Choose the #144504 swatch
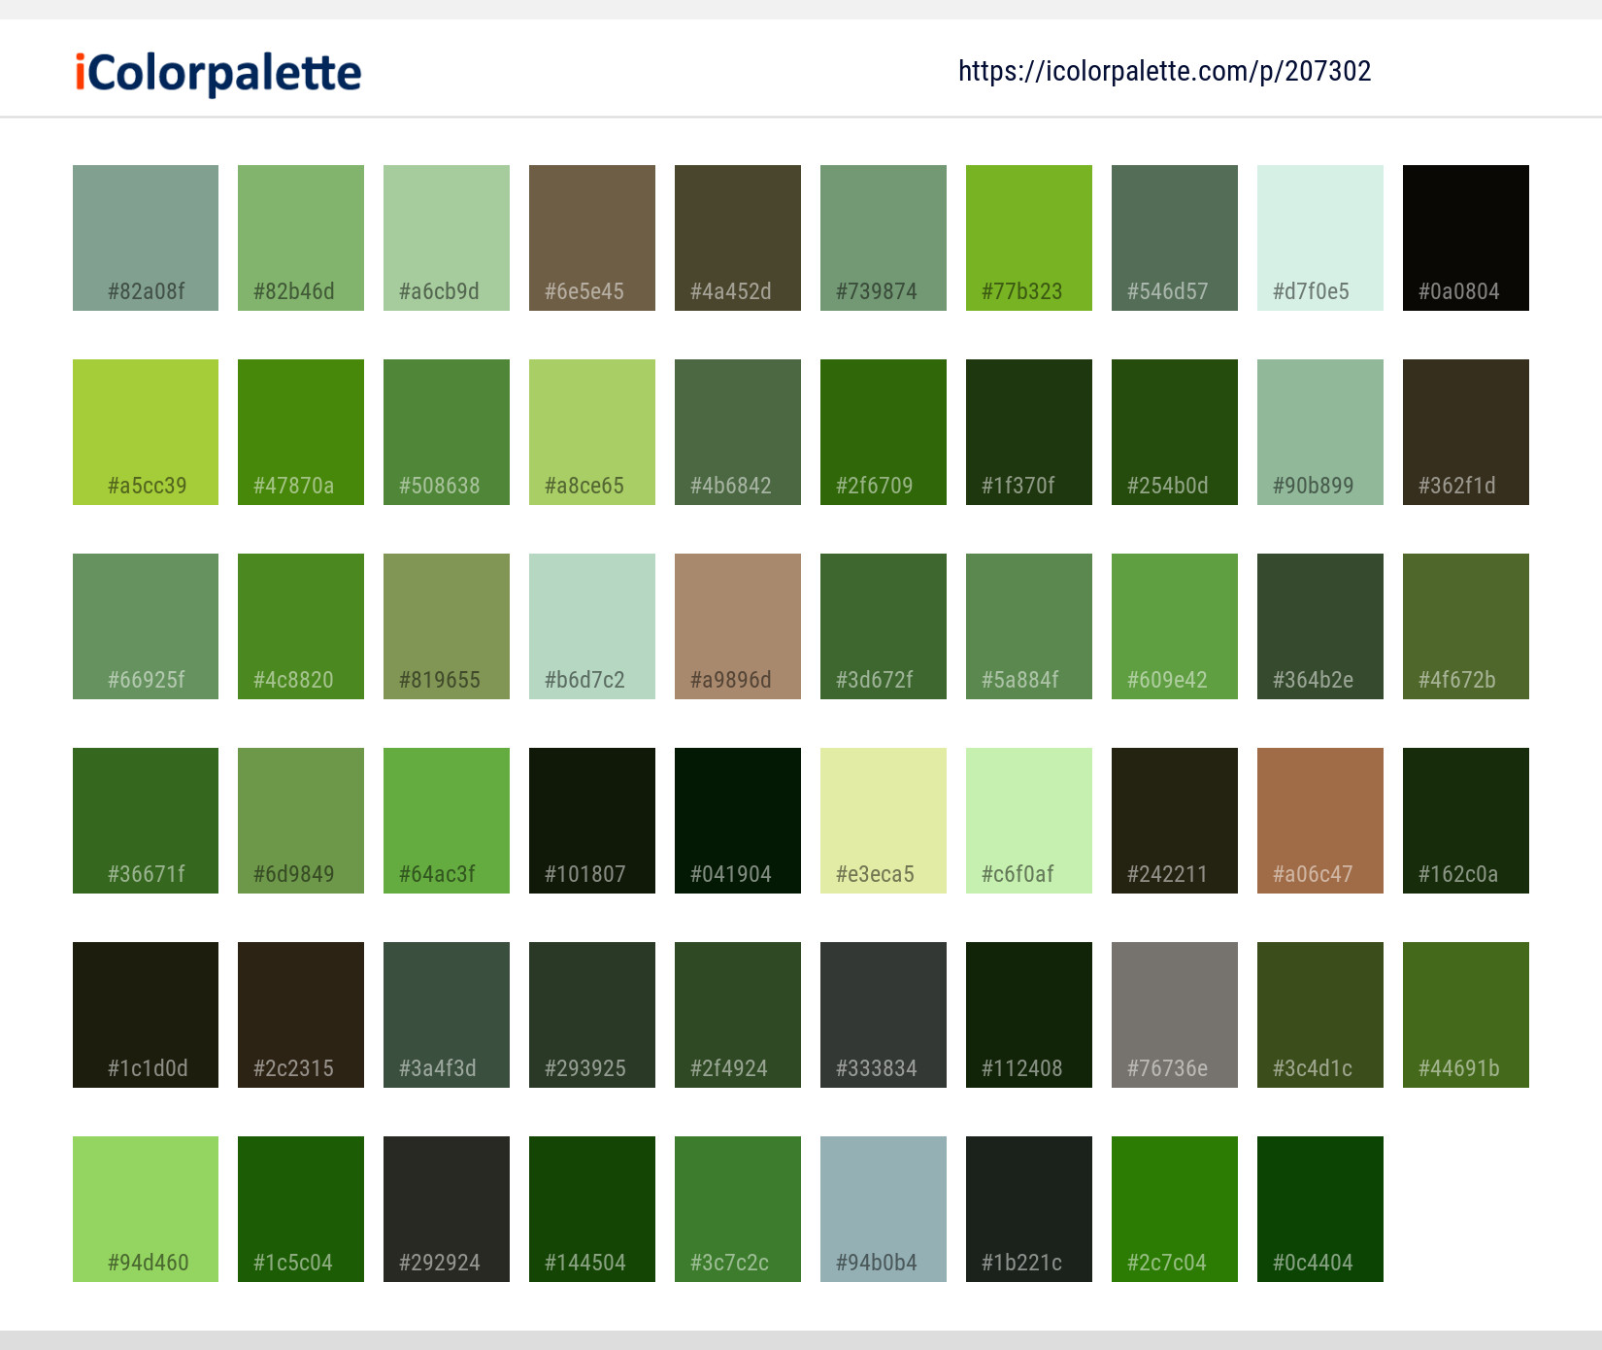1602x1350 pixels. click(x=592, y=1209)
